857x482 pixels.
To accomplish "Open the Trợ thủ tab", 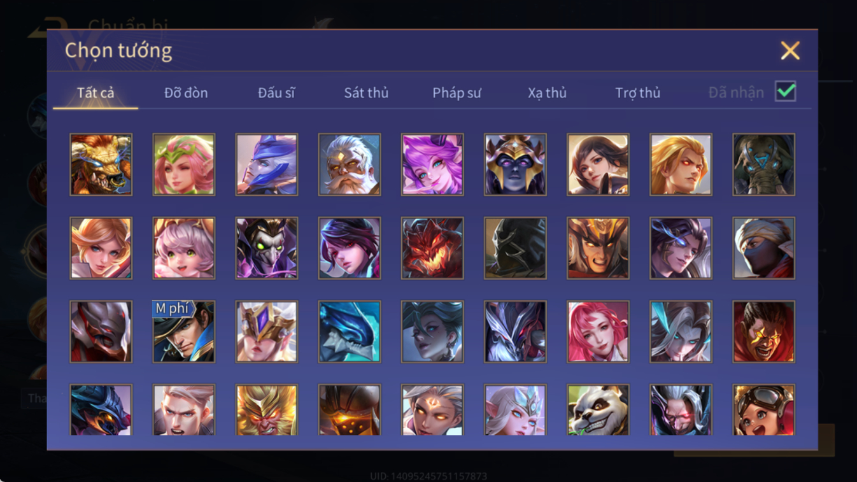I will pos(637,93).
